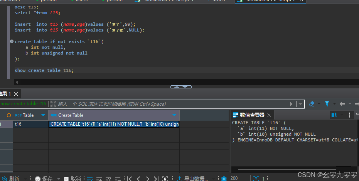Close the 数值查看器 panel tab
This screenshot has width=359, height=181.
269,115
